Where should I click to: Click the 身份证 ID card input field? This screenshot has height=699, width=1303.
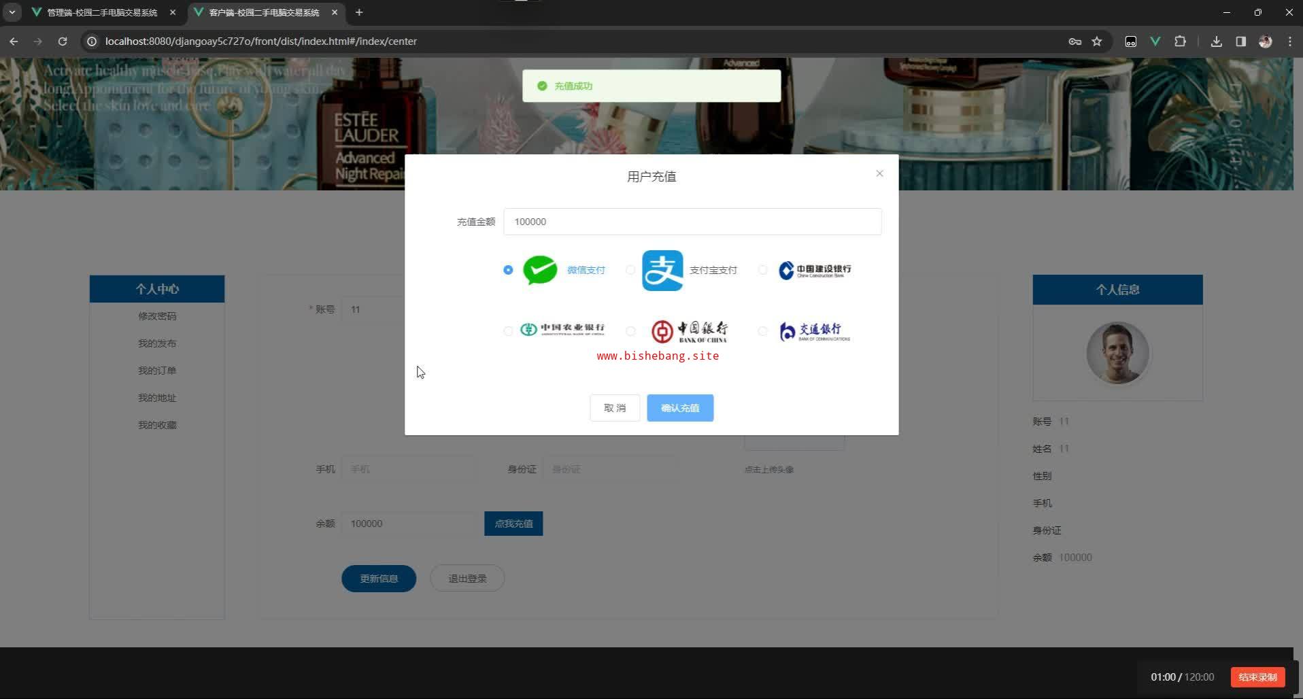pyautogui.click(x=609, y=469)
